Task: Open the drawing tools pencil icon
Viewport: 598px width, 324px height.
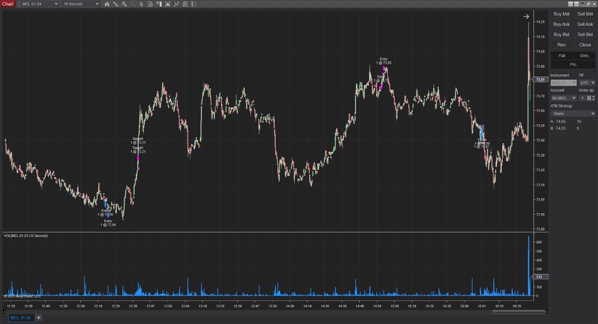Action: pyautogui.click(x=115, y=4)
